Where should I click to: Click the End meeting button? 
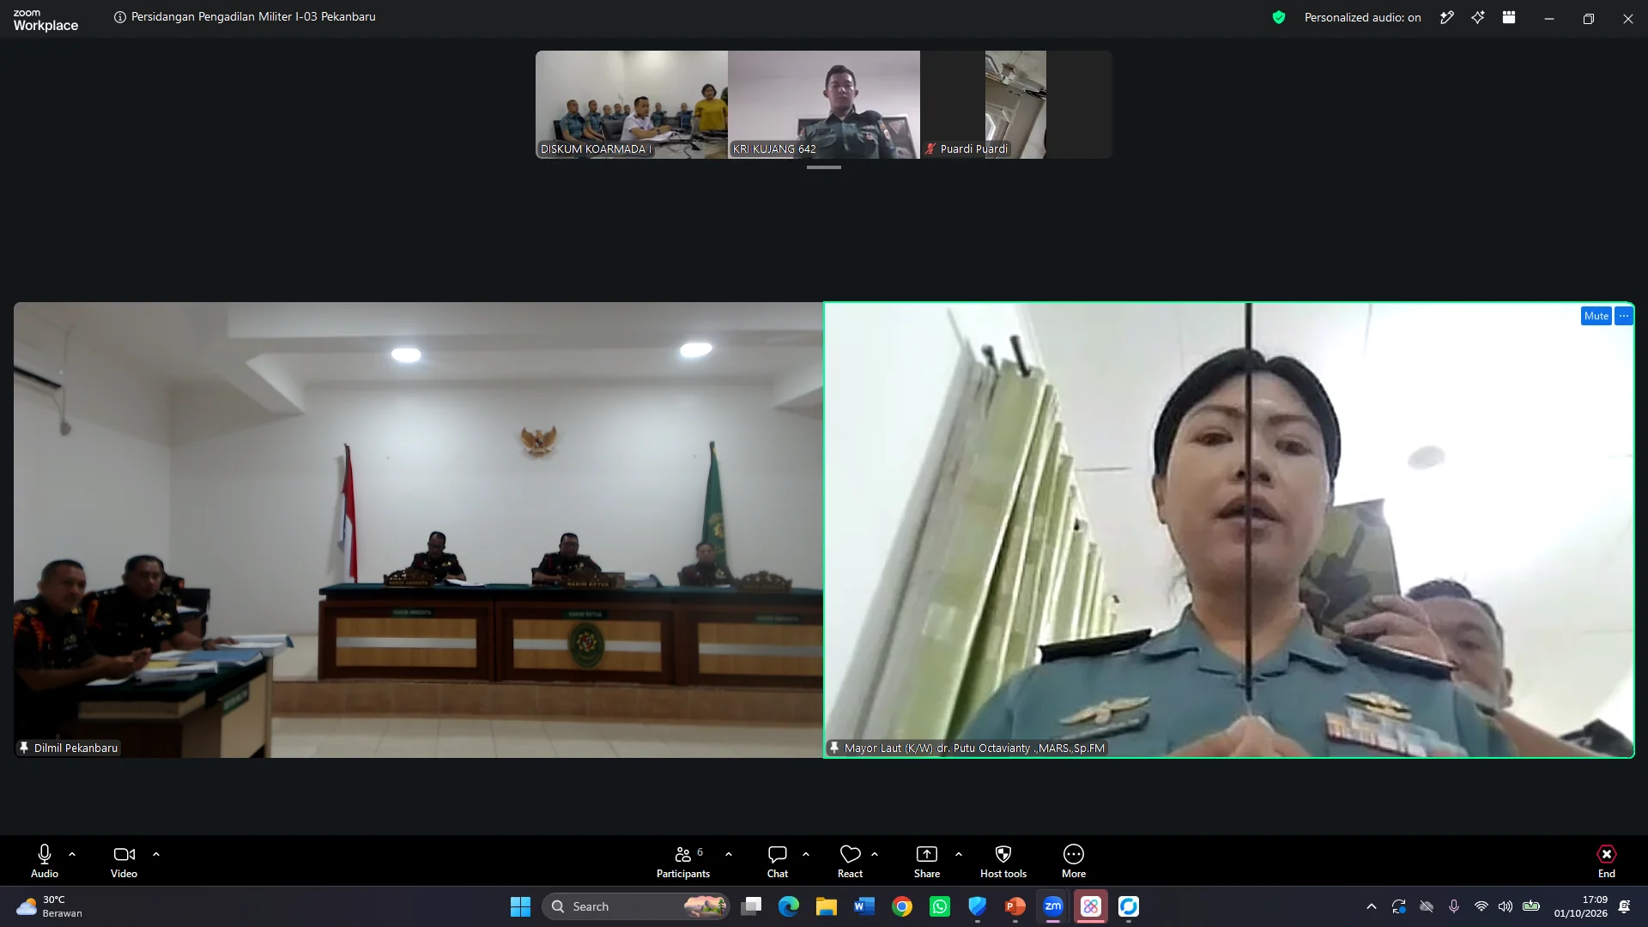point(1607,861)
